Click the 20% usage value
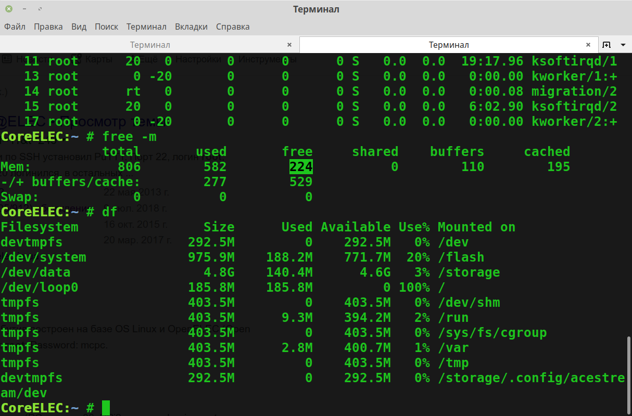This screenshot has width=632, height=416. tap(418, 257)
